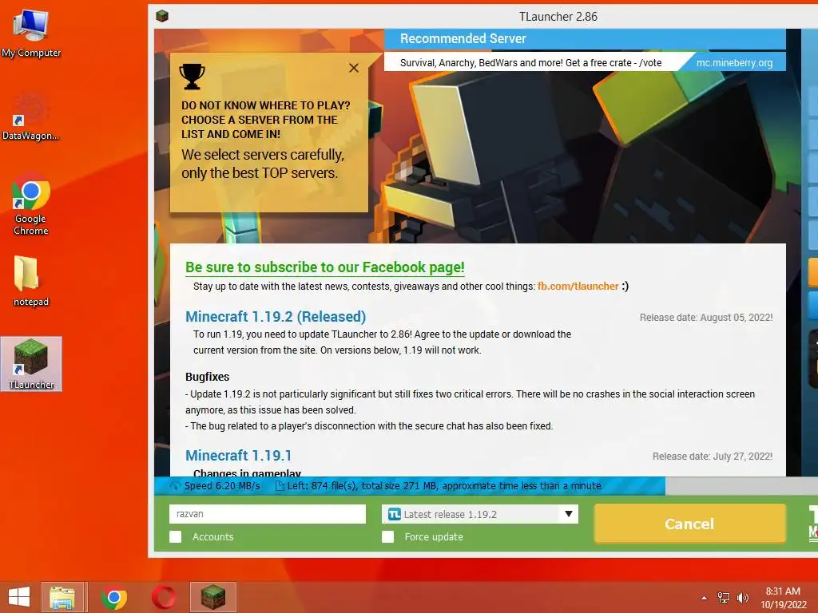Launch Google Chrome desktop shortcut
Screen dimensions: 818x613
[x=31, y=204]
